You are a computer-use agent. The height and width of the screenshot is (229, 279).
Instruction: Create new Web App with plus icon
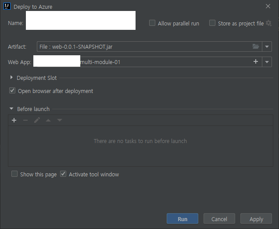(256, 61)
